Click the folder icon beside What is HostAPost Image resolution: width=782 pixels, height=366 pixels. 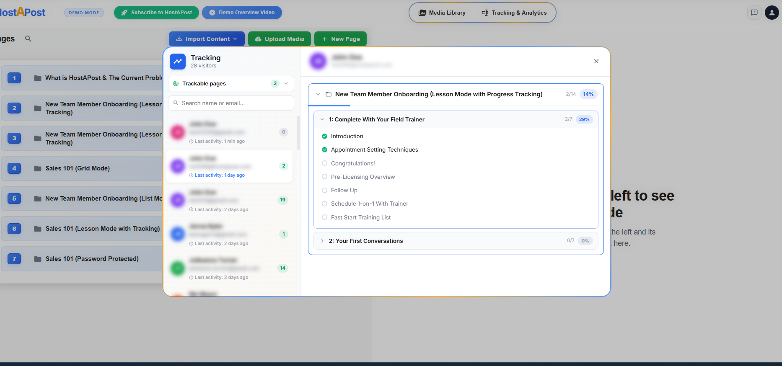(x=38, y=78)
